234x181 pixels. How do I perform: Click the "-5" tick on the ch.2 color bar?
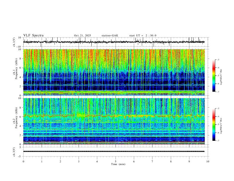pyautogui.click(x=218, y=125)
